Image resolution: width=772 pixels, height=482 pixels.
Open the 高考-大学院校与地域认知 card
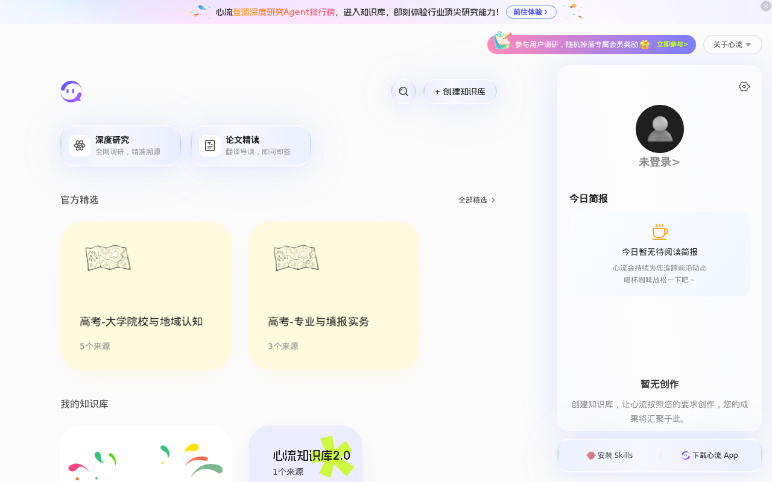tap(146, 296)
